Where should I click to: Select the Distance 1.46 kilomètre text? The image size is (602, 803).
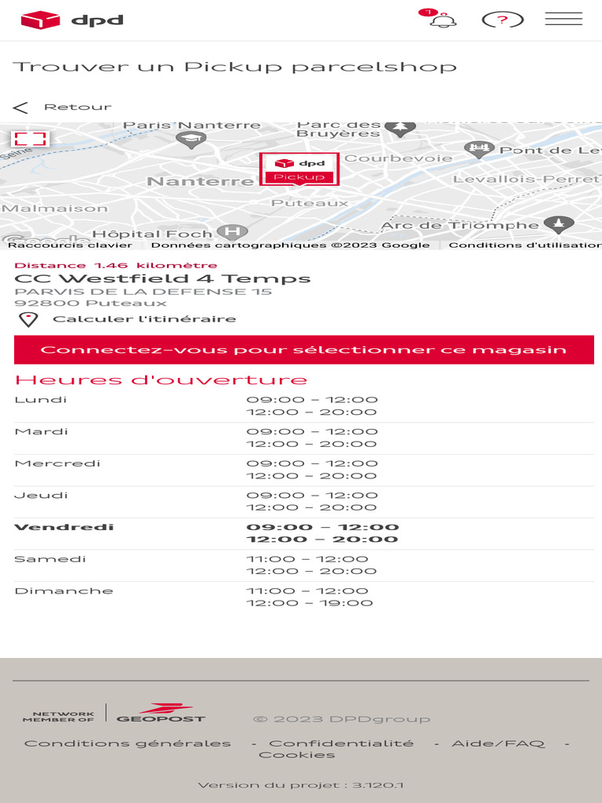tap(116, 265)
